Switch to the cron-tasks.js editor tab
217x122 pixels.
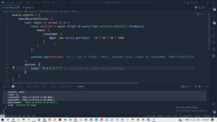tap(10, 7)
